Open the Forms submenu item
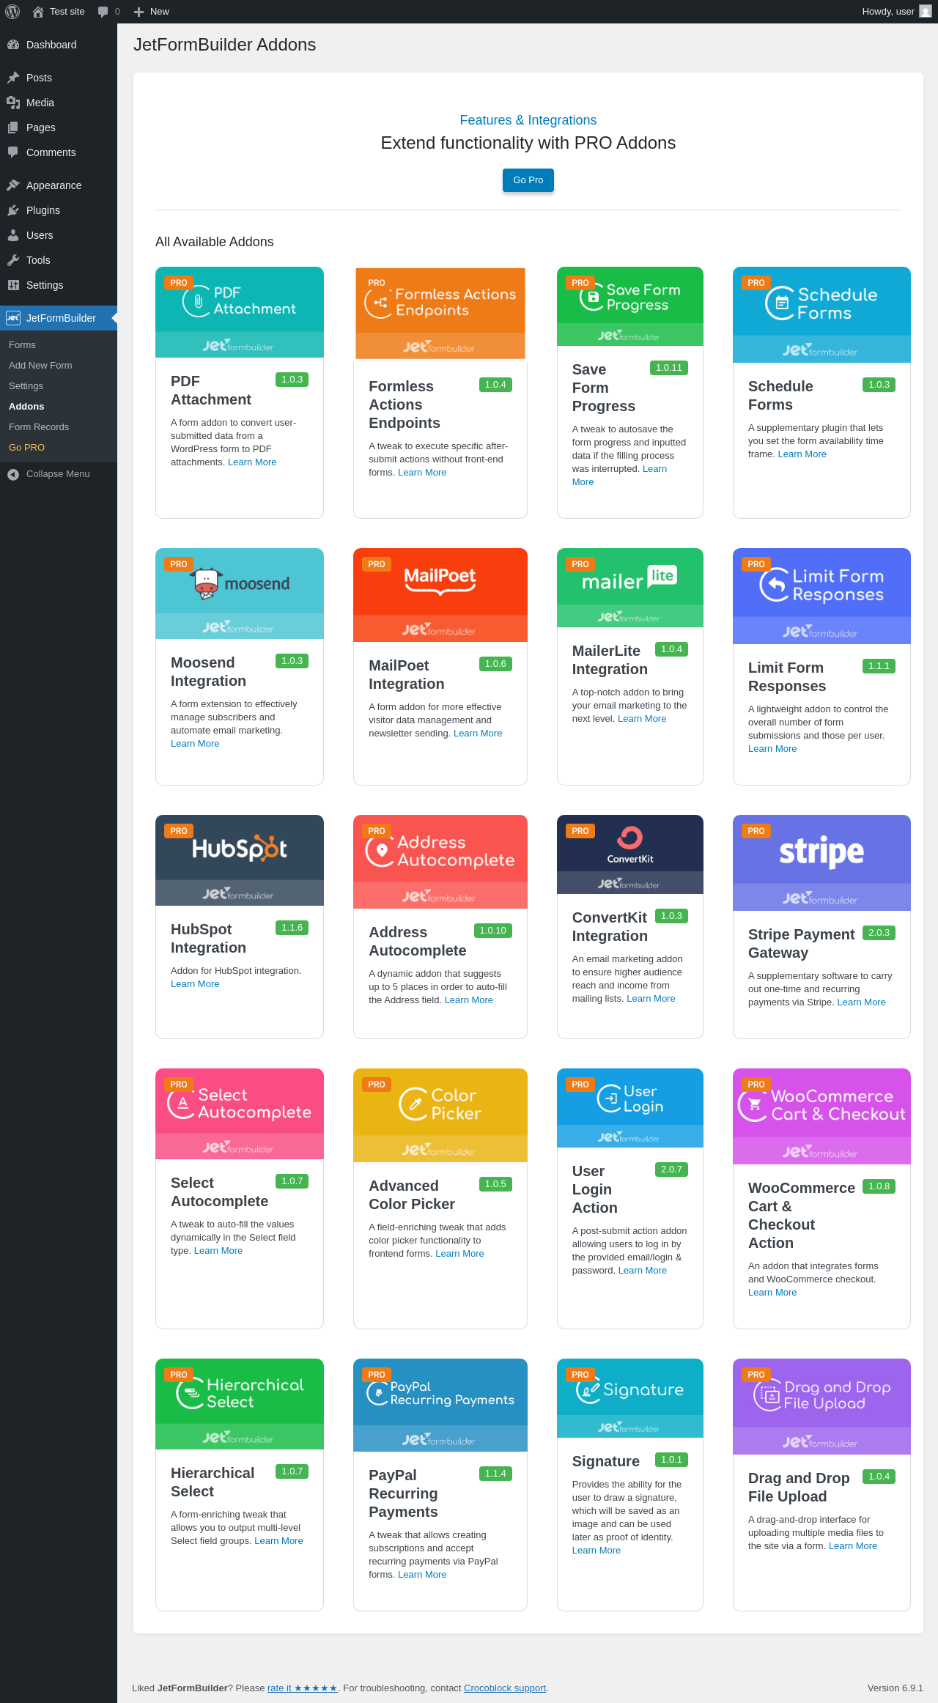Viewport: 938px width, 1703px height. pos(22,345)
